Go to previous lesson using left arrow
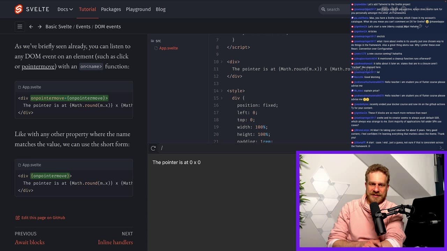The width and height of the screenshot is (447, 251). coord(31,26)
